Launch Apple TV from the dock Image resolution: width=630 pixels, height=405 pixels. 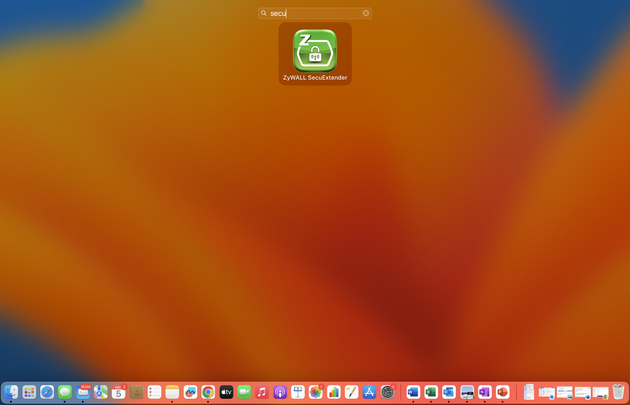pyautogui.click(x=226, y=392)
